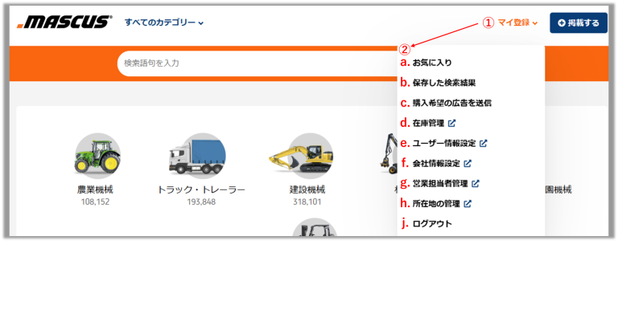Expand the すべてのカテゴリー dropdown

pyautogui.click(x=164, y=22)
